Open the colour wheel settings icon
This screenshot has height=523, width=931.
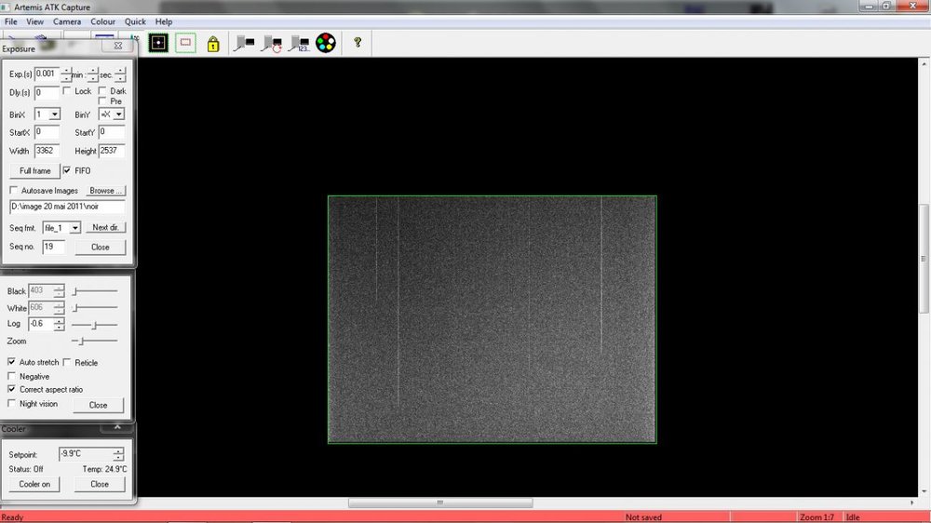[x=325, y=43]
